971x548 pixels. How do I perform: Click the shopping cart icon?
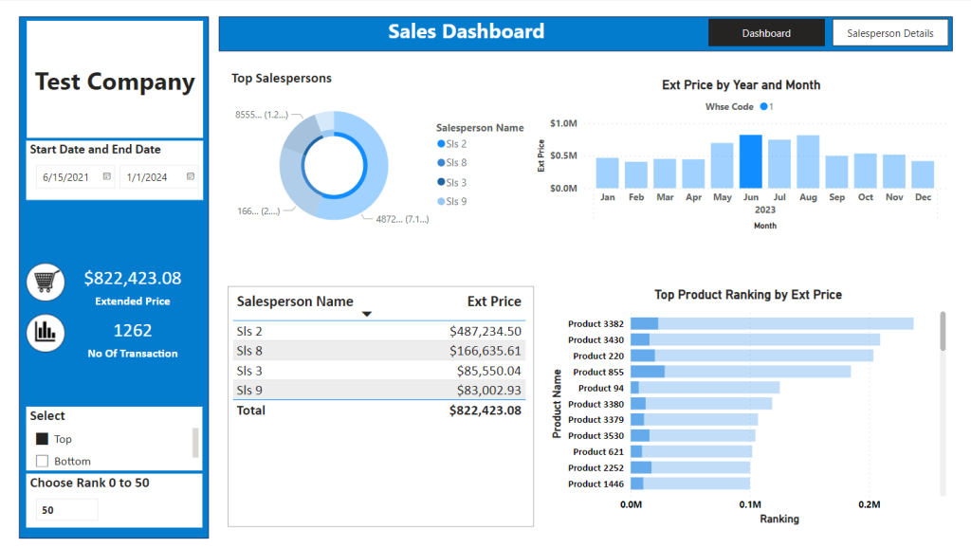click(46, 282)
